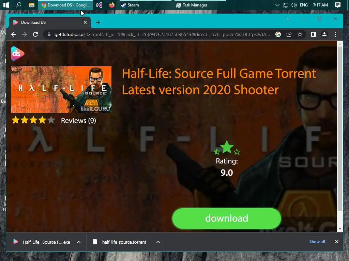Click the getdstudio.co address bar

tap(162, 34)
